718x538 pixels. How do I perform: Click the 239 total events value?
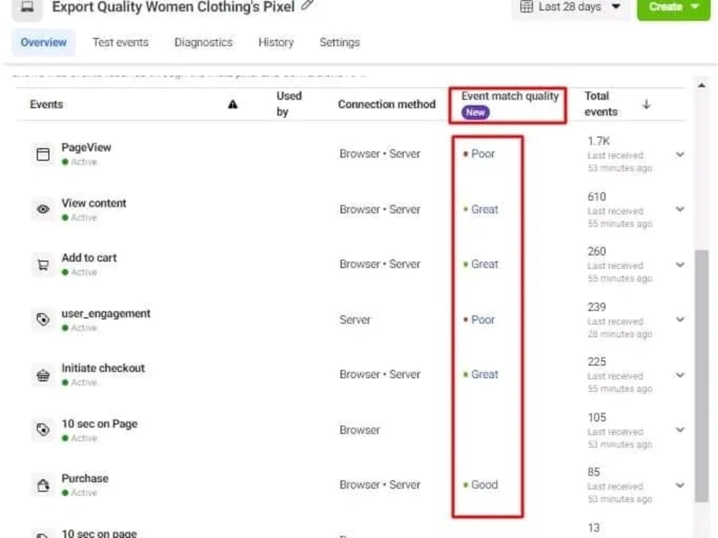coord(597,307)
